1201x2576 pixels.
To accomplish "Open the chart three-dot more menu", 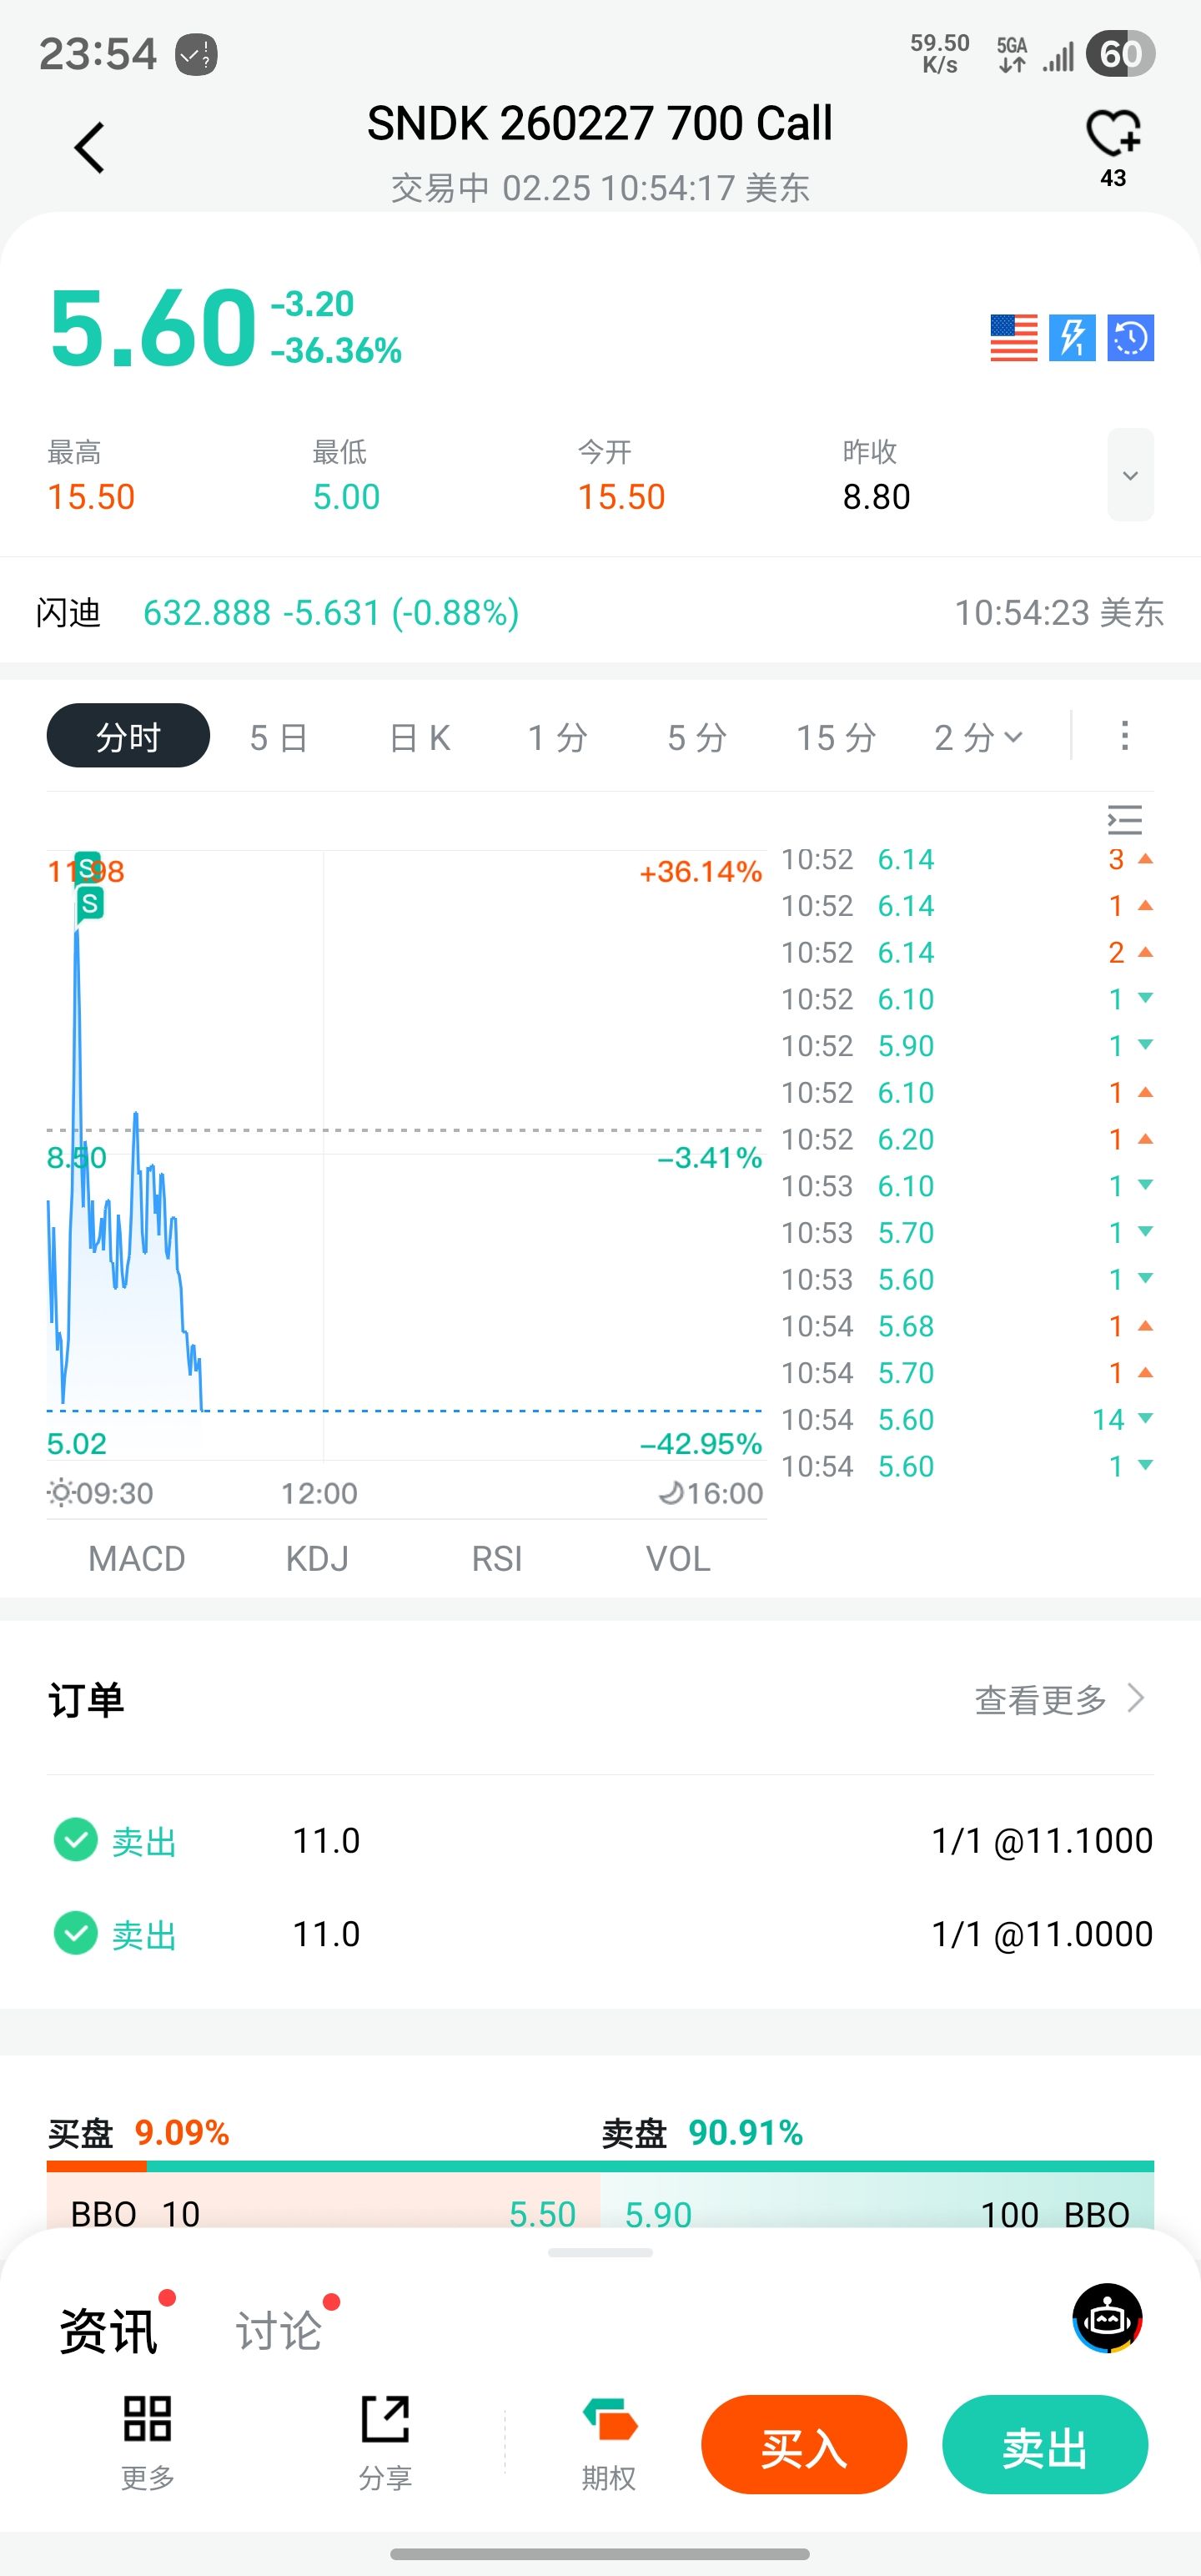I will [1124, 735].
